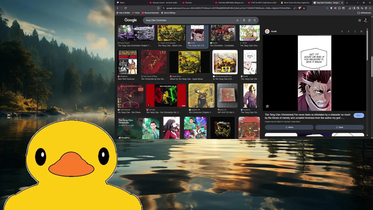Image resolution: width=373 pixels, height=210 pixels.
Task: Show next image in the preview panel
Action: click(348, 31)
